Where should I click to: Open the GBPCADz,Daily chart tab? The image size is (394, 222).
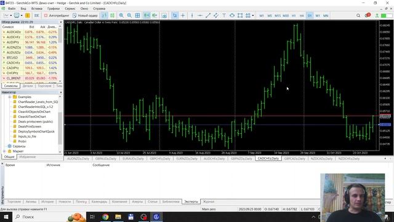click(294, 158)
